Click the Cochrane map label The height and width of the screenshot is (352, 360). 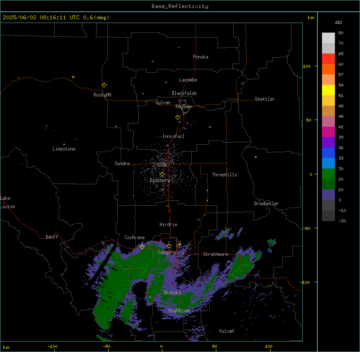pyautogui.click(x=134, y=237)
